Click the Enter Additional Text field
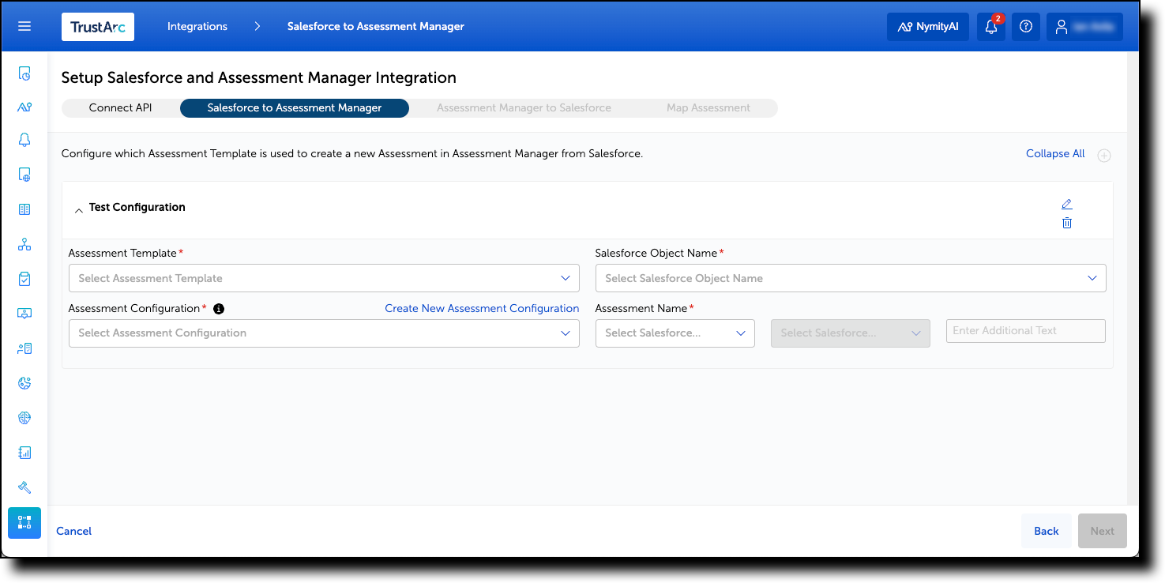This screenshot has width=1165, height=583. coord(1024,330)
